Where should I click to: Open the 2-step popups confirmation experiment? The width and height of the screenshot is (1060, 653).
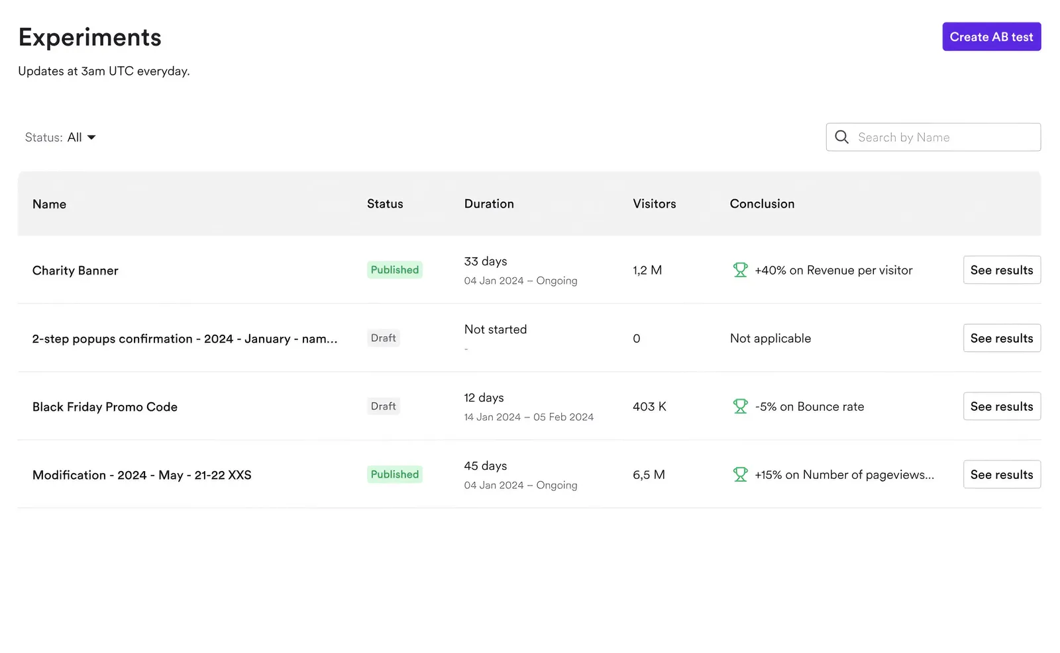[x=185, y=339]
